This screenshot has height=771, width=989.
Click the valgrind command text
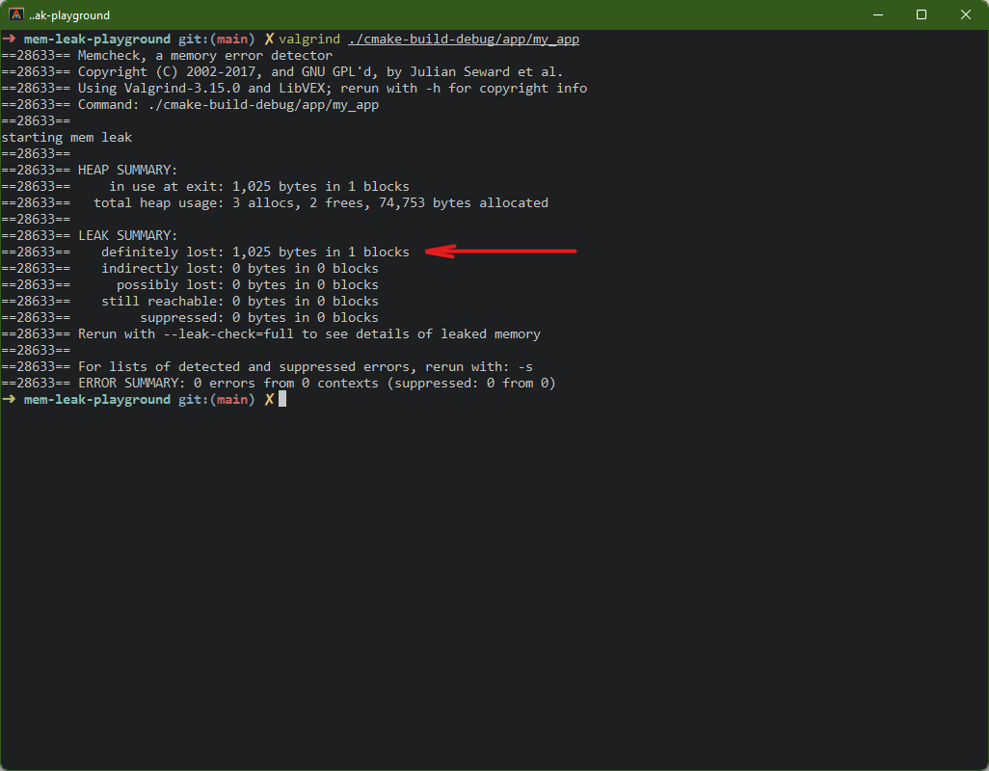coord(310,39)
